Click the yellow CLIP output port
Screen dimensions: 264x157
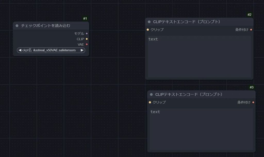click(87, 39)
